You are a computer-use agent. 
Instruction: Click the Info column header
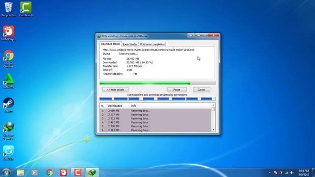point(133,106)
